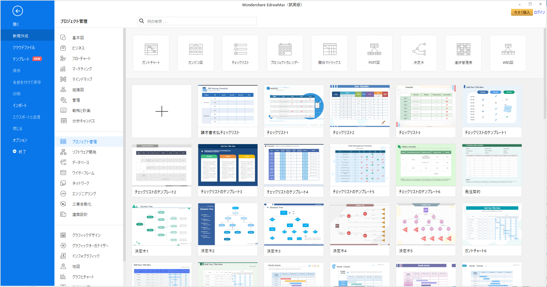The height and width of the screenshot is (287, 547).
Task: Select the ソフトウェア開発 category icon
Action: (x=63, y=152)
